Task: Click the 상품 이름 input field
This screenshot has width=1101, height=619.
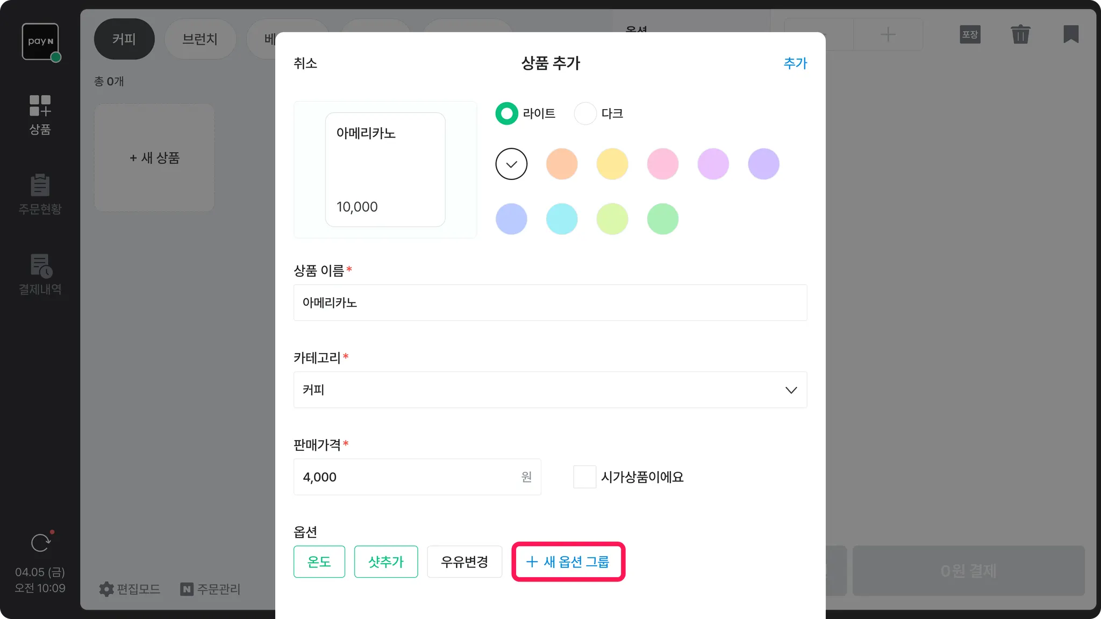Action: tap(550, 303)
